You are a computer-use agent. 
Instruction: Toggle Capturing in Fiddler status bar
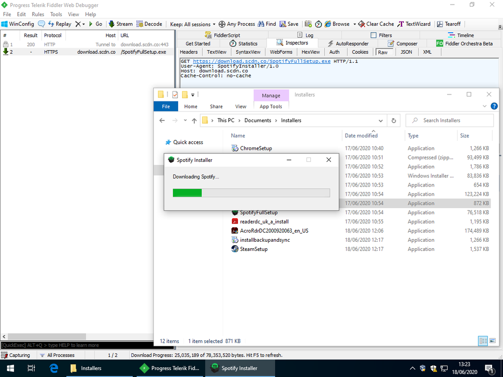click(x=16, y=355)
